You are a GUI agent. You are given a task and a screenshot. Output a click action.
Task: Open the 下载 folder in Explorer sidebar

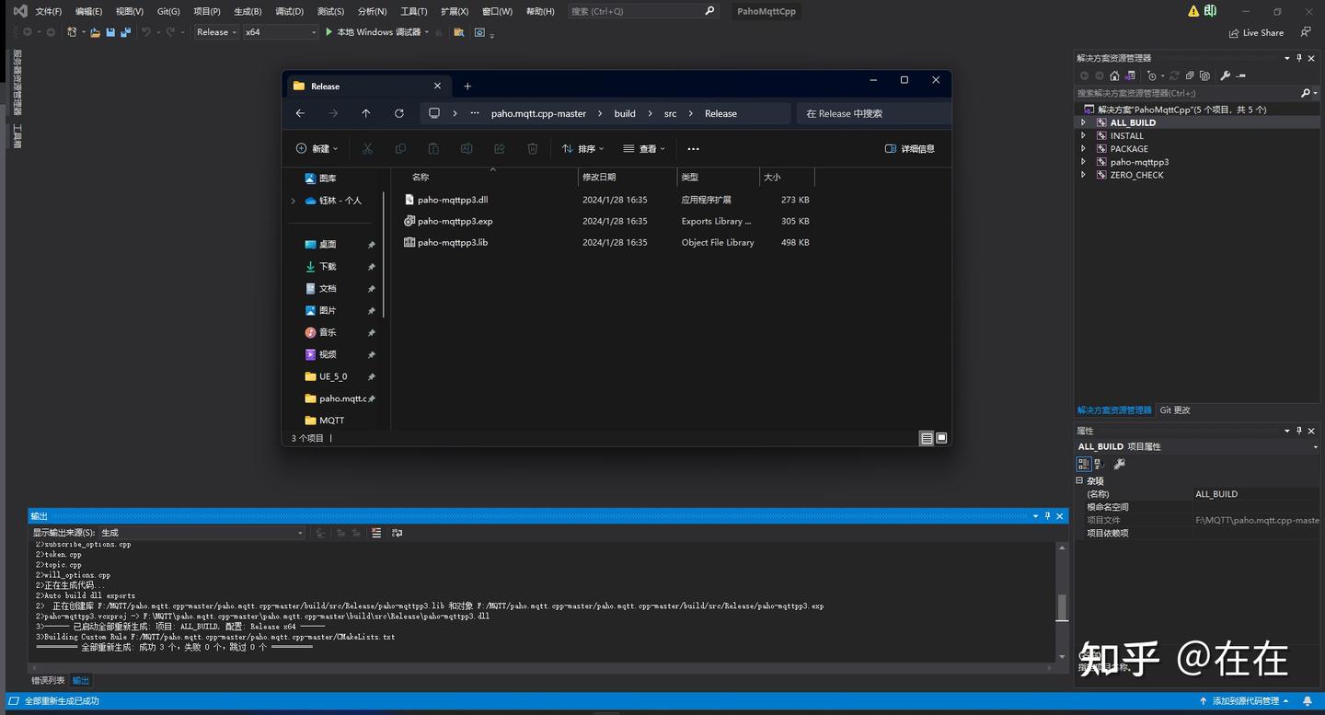tap(328, 267)
